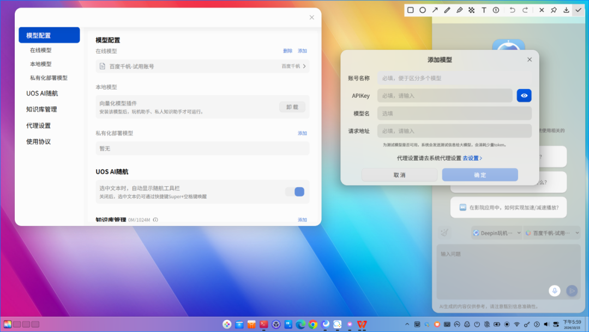Click 卸载 button for 向量化模型插件
Image resolution: width=589 pixels, height=332 pixels.
[x=292, y=107]
